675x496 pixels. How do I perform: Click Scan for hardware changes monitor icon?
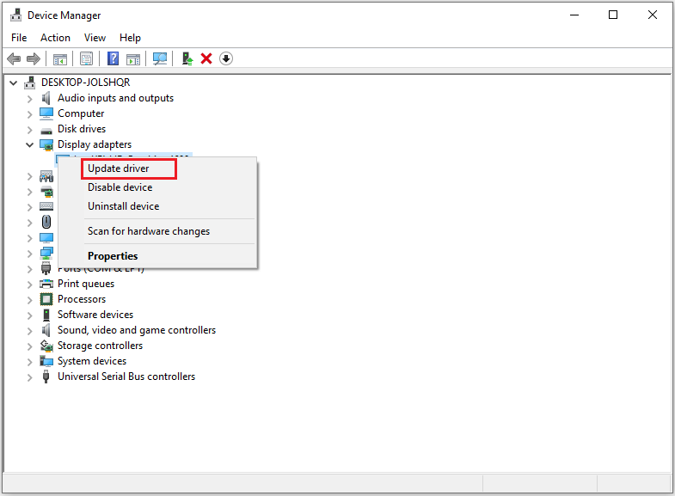pyautogui.click(x=160, y=58)
